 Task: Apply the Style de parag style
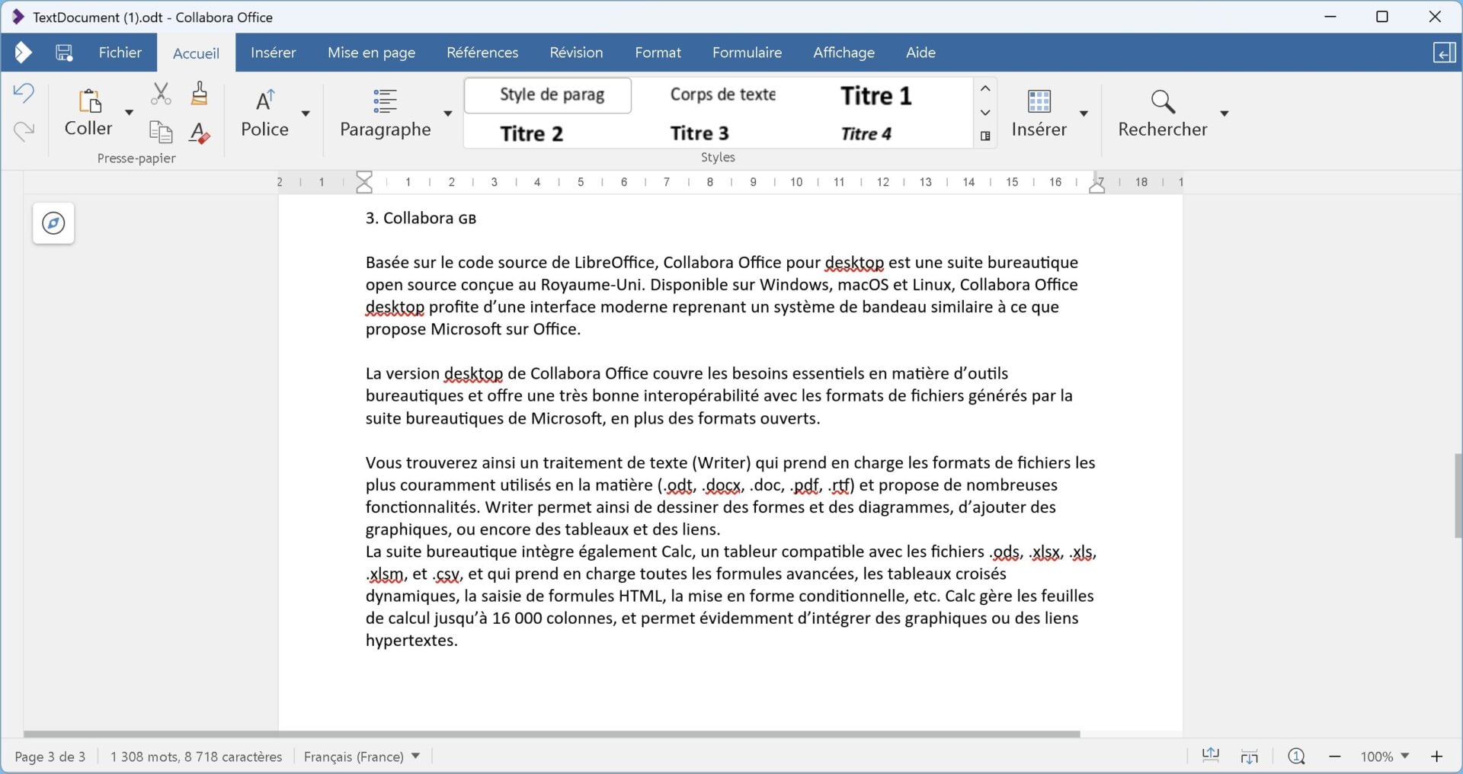click(548, 95)
